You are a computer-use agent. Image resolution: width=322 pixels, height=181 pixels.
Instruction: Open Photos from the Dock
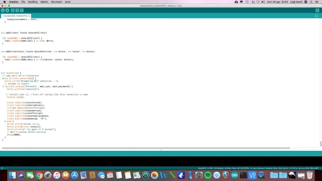pos(154,175)
